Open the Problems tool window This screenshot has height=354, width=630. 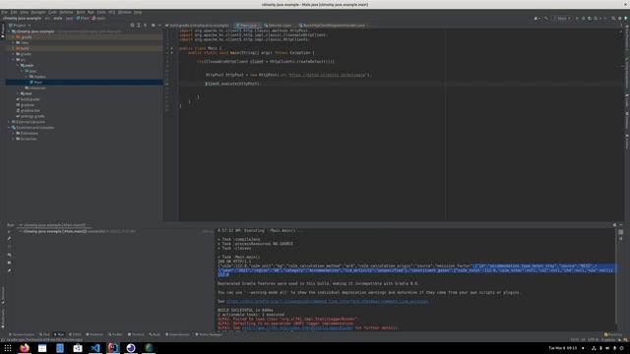(94, 334)
